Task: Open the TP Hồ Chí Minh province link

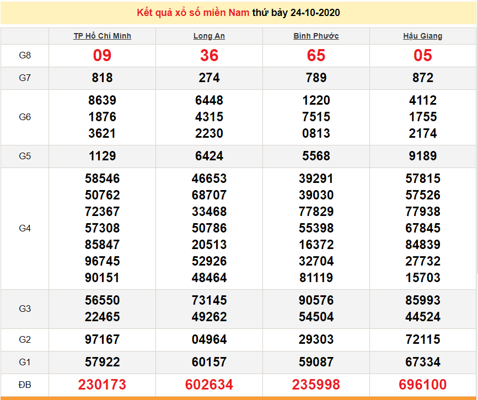Action: coord(102,36)
